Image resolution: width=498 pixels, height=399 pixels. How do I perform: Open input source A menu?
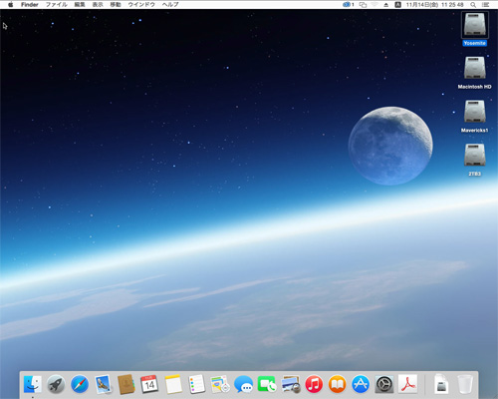[397, 5]
